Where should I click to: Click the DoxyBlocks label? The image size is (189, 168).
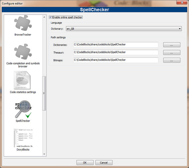pyautogui.click(x=23, y=150)
